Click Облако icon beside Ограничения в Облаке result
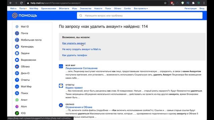The width and height of the screenshot is (214, 120). pos(61,105)
